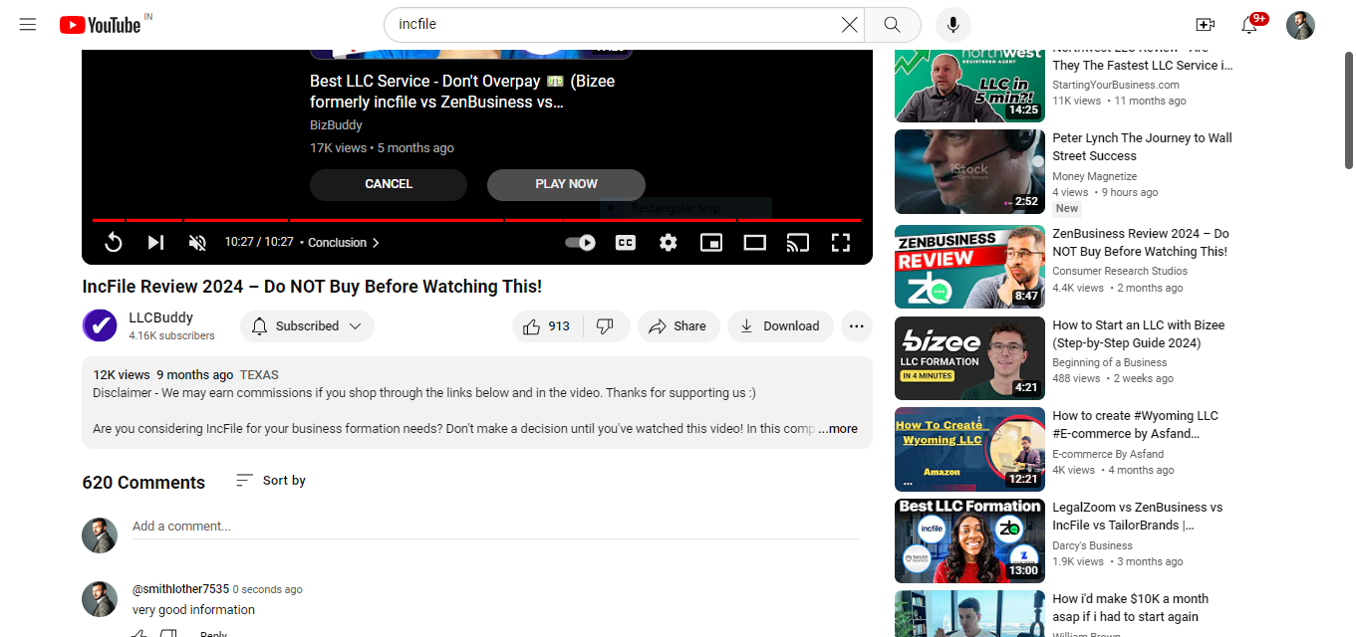This screenshot has width=1356, height=637.
Task: Dislike this video
Action: [605, 326]
